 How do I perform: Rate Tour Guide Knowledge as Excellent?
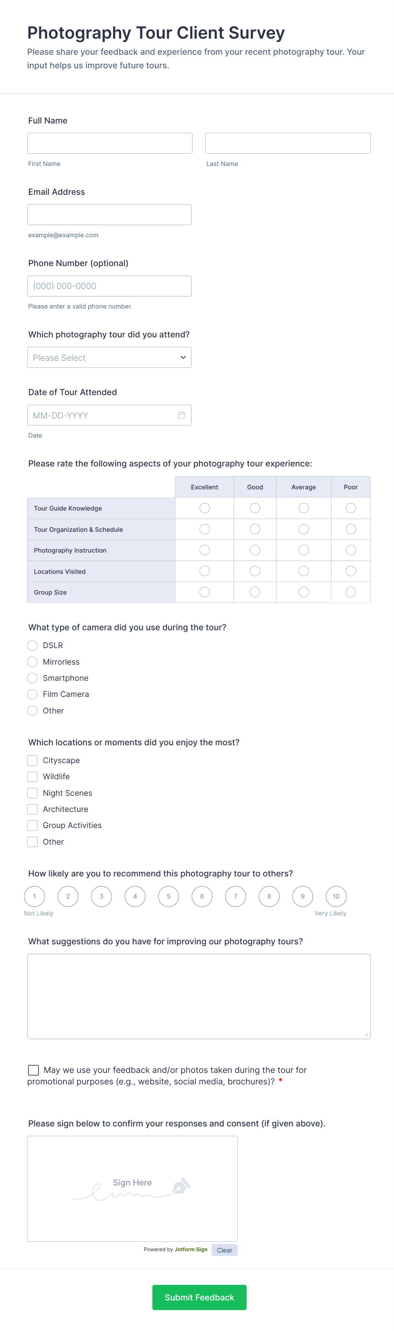[x=205, y=508]
